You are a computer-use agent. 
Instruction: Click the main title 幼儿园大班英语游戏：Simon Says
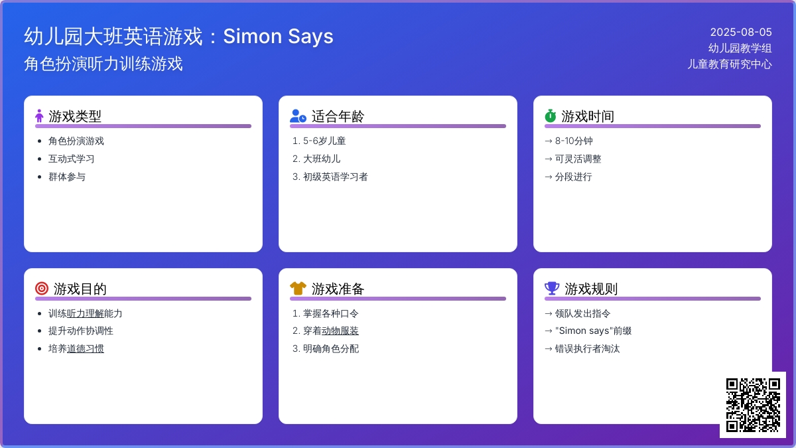point(179,37)
